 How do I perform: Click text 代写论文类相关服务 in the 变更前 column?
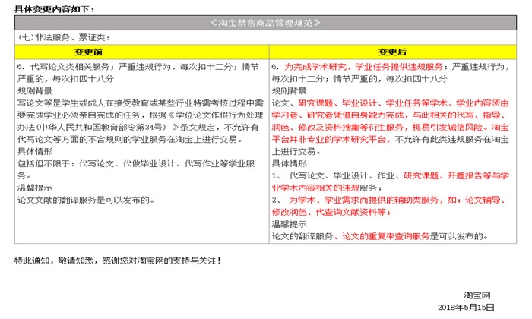pyautogui.click(x=70, y=67)
